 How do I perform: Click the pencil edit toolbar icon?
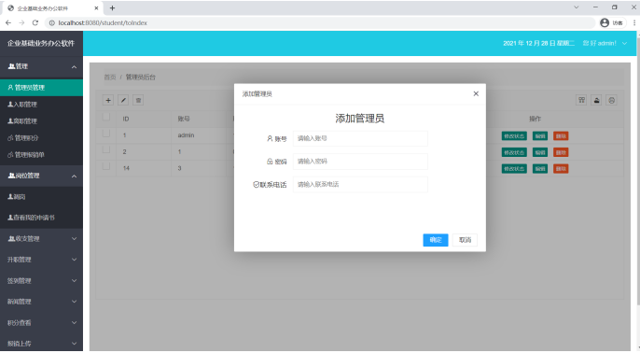(x=123, y=100)
